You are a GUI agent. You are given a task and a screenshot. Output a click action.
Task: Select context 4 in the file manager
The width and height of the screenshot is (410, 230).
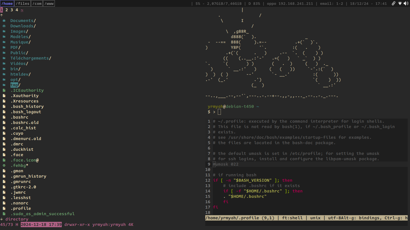coord(17,10)
